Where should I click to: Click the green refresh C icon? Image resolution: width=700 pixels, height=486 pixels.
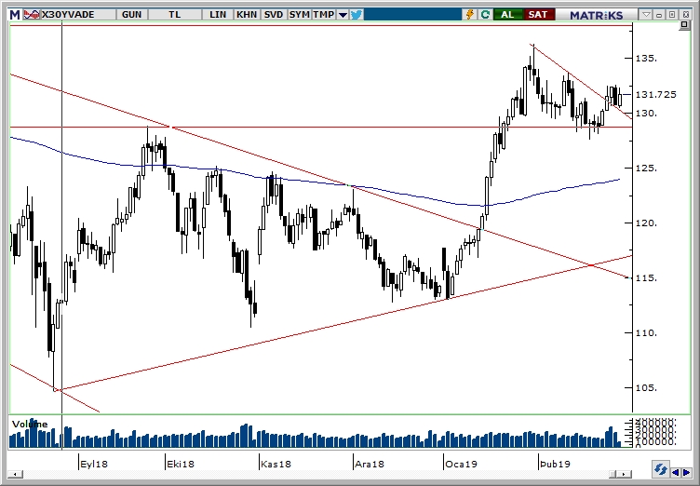click(485, 15)
